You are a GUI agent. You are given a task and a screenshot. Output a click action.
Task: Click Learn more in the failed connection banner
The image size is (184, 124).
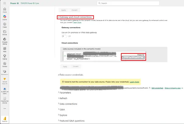pyautogui.click(x=134, y=82)
